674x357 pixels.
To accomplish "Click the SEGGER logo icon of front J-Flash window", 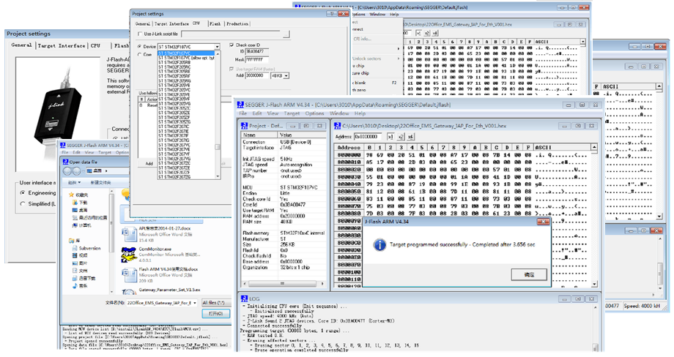I will point(241,105).
